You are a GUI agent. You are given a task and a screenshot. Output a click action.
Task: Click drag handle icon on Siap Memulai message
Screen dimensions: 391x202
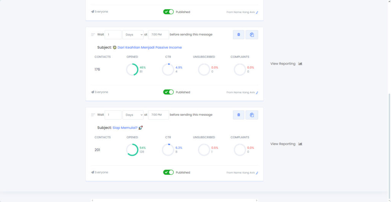pos(93,115)
